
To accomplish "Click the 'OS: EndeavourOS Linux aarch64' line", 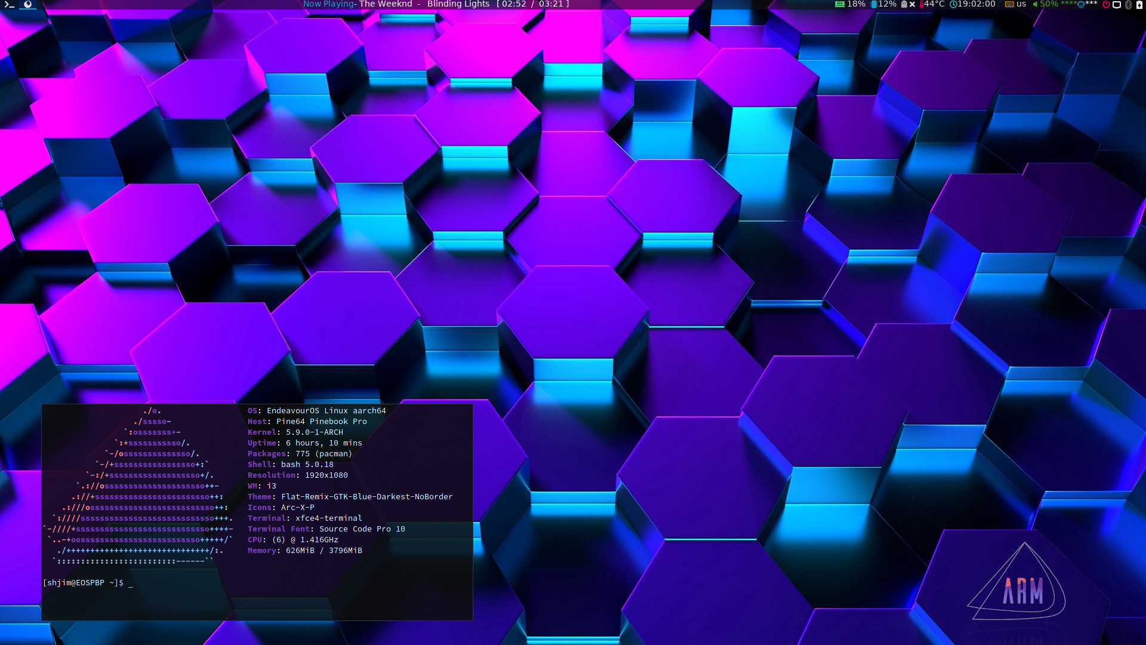I will [x=317, y=411].
